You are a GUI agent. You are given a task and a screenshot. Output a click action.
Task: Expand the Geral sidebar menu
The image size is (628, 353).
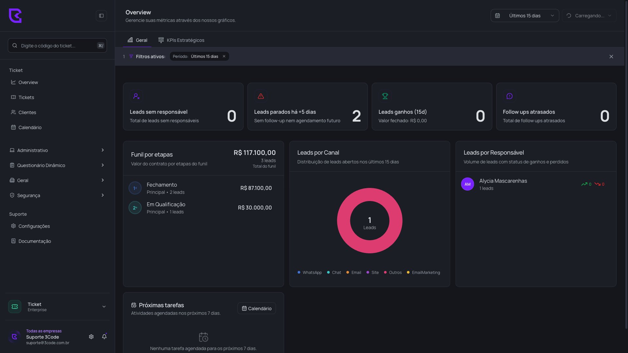[x=57, y=180]
